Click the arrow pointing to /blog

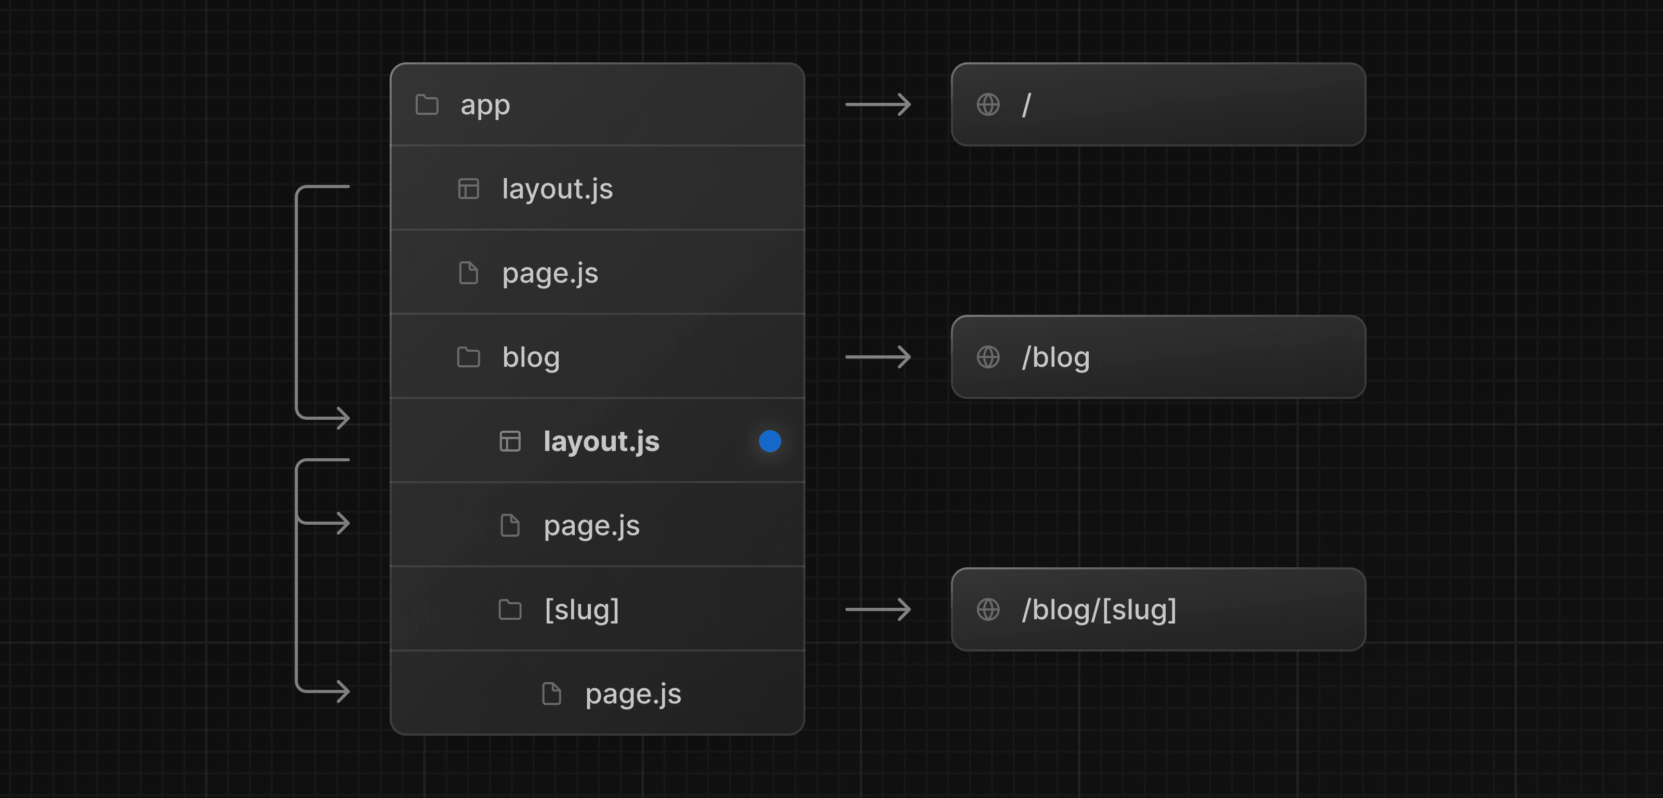pos(878,357)
